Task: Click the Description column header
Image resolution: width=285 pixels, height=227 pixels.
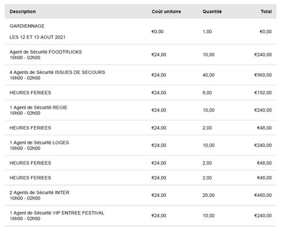Action: (x=23, y=11)
